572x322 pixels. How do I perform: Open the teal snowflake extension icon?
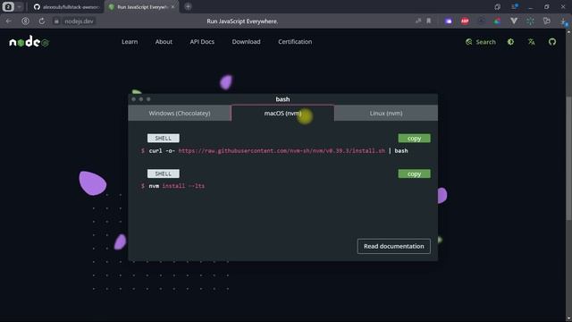coord(530,21)
